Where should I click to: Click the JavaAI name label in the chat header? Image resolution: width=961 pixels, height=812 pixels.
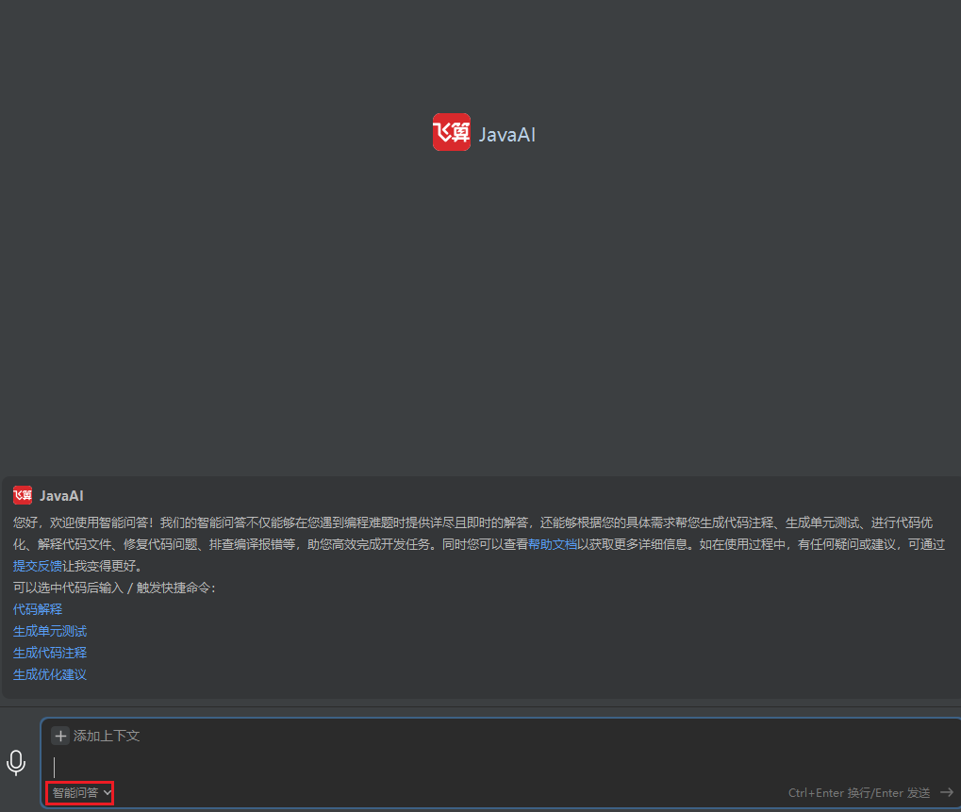(60, 495)
